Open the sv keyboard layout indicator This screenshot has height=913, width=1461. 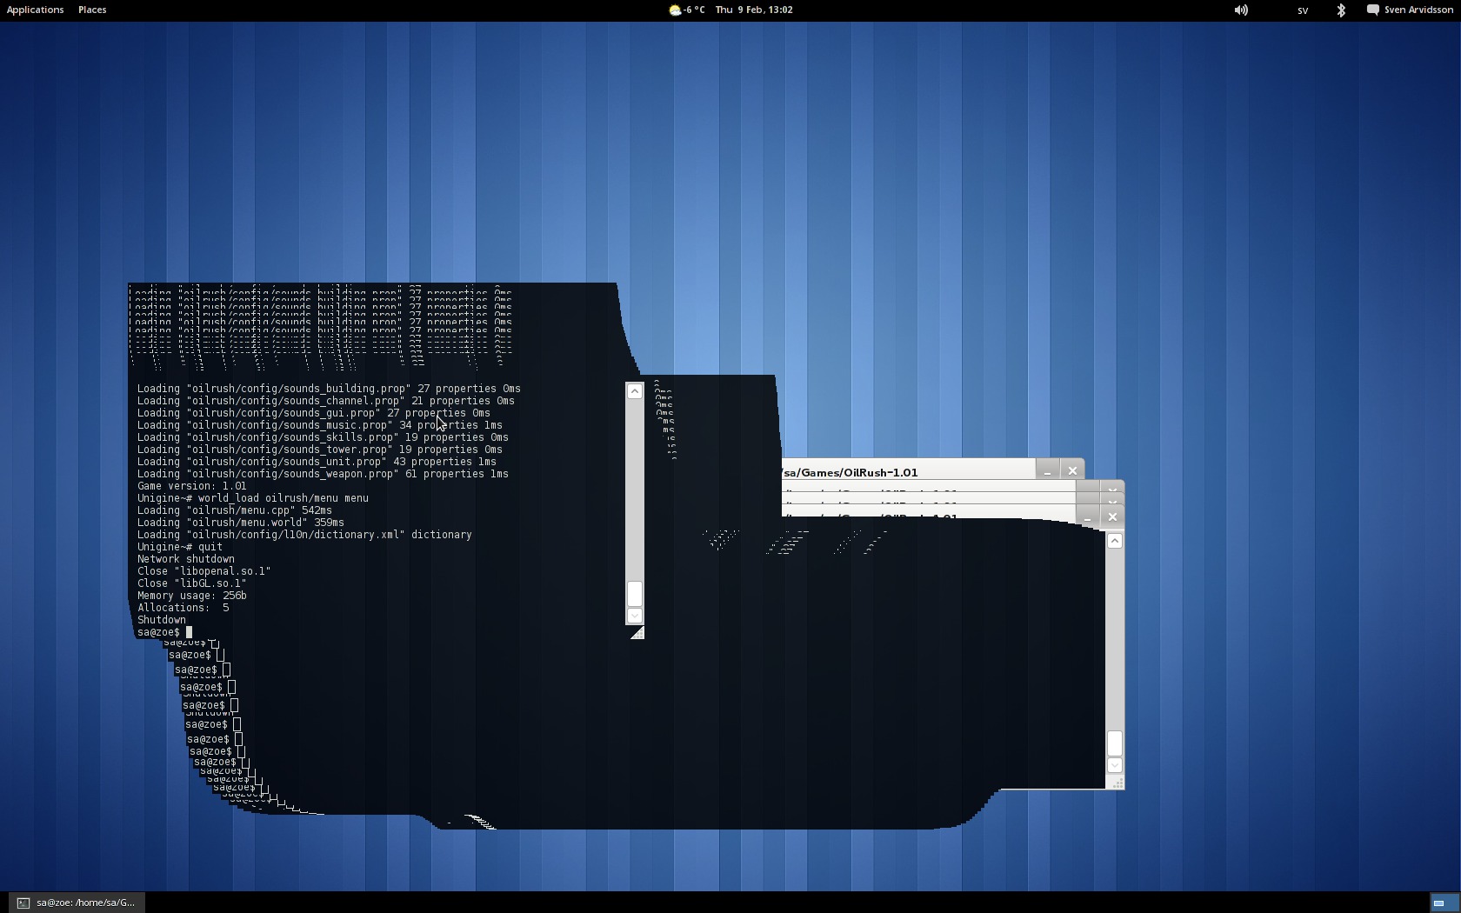pyautogui.click(x=1303, y=10)
